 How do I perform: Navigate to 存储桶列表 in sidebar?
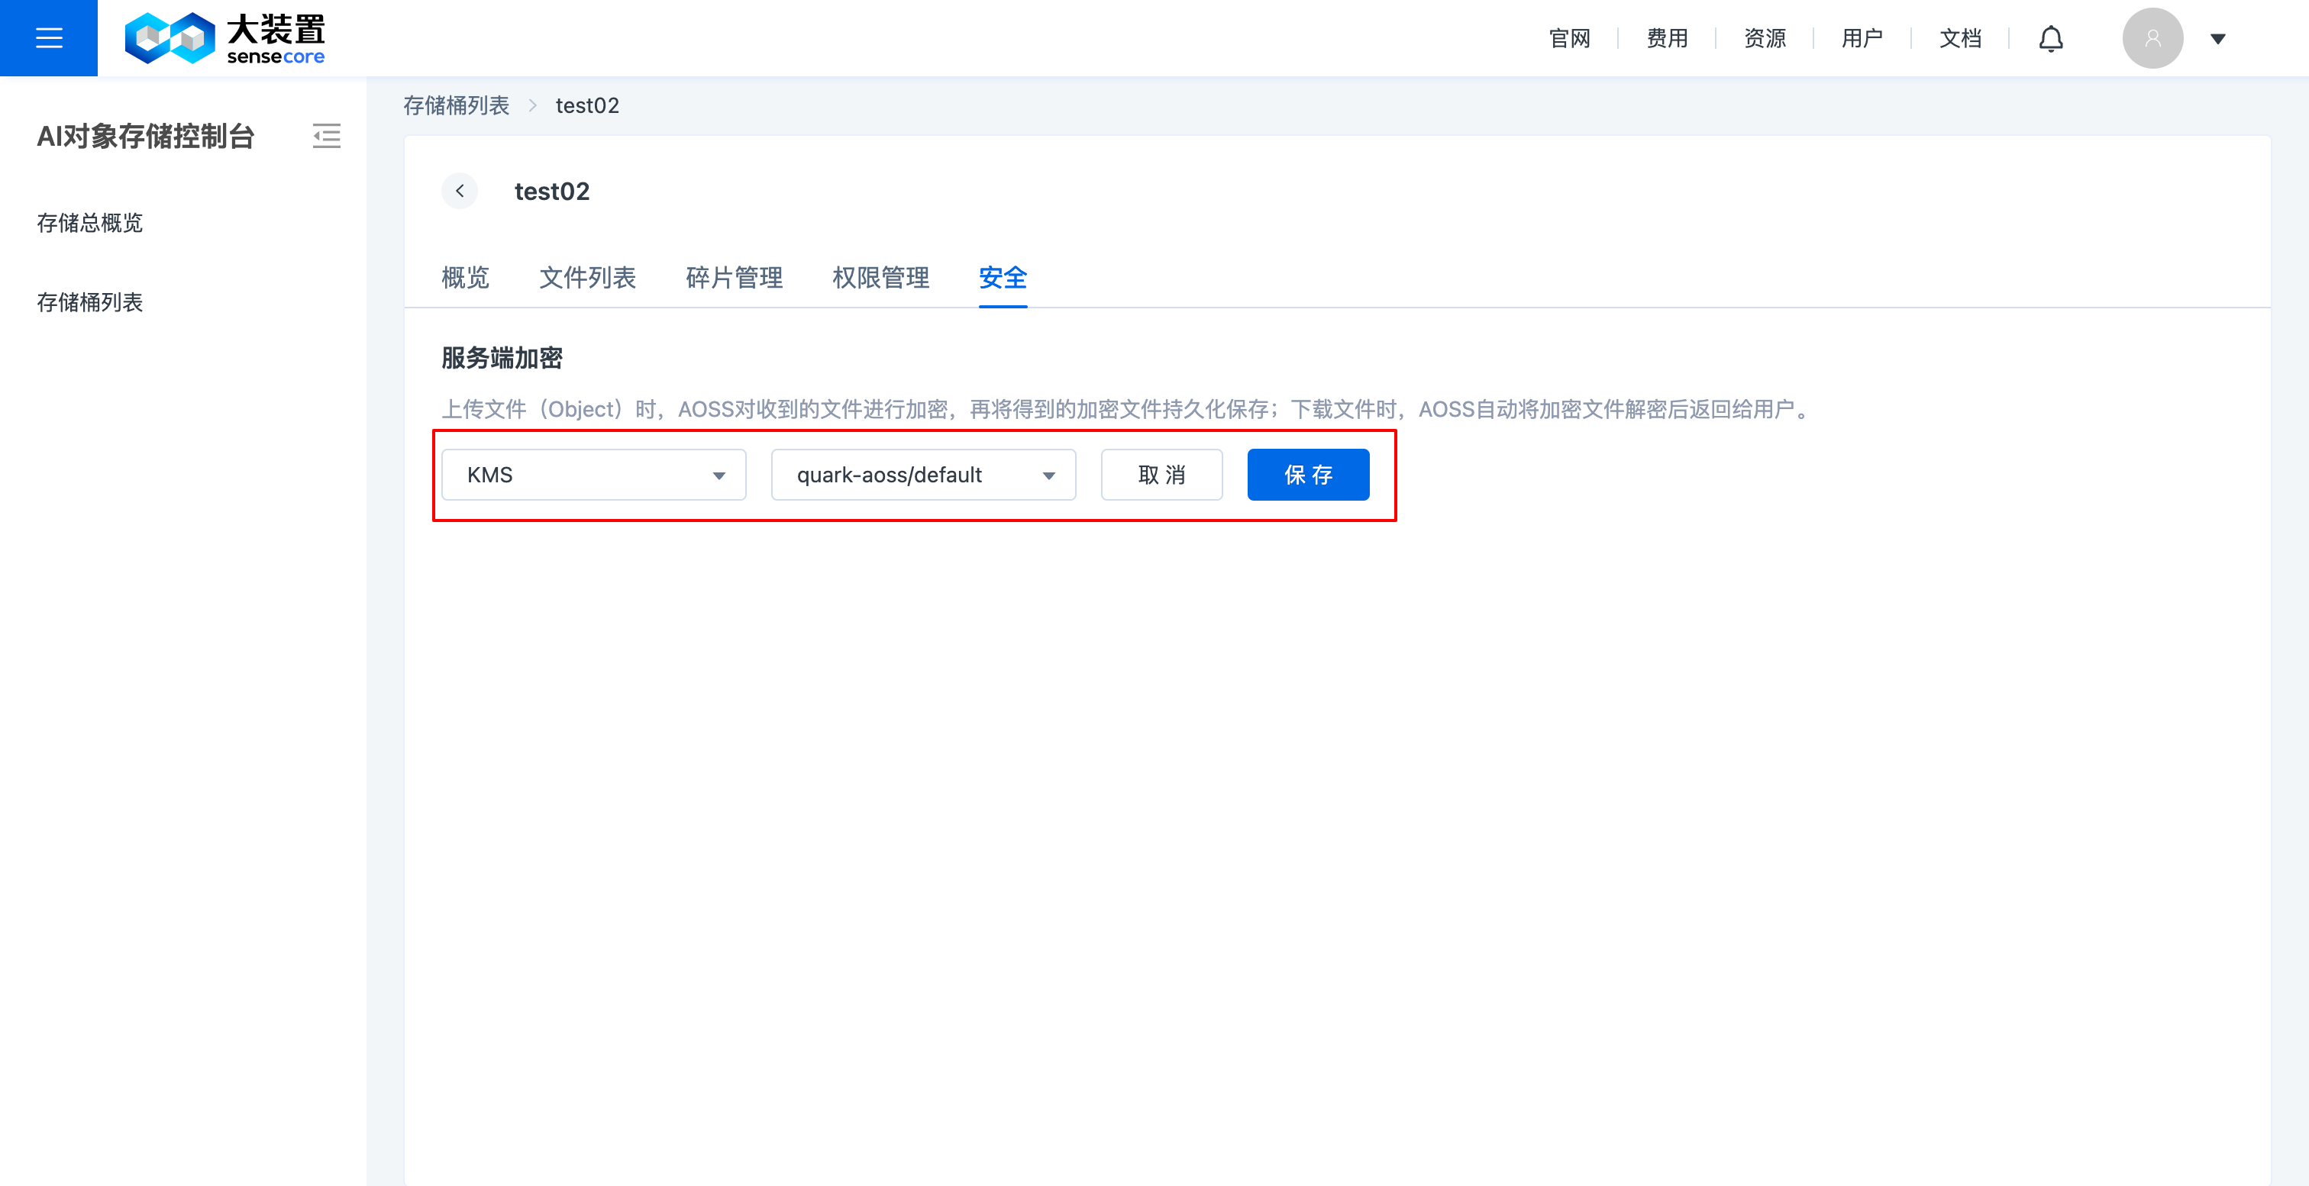coord(89,302)
